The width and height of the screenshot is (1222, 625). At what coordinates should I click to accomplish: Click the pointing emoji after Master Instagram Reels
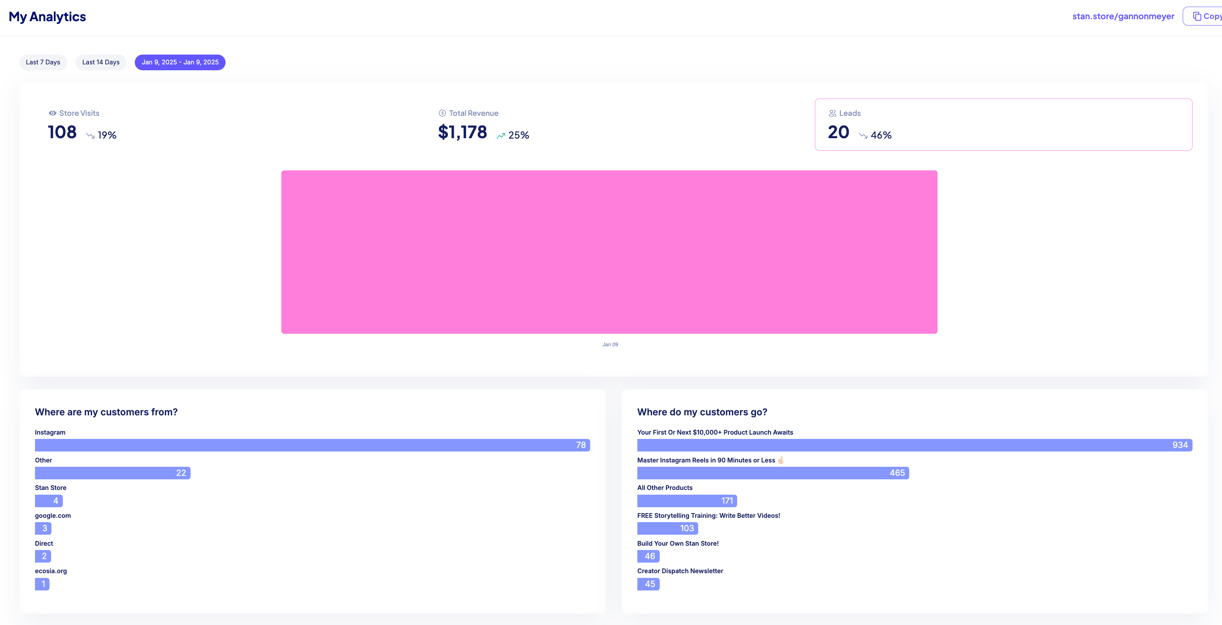point(780,460)
